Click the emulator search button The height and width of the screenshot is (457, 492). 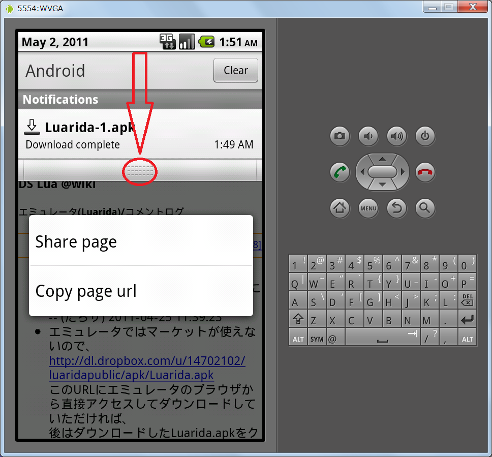pos(425,208)
